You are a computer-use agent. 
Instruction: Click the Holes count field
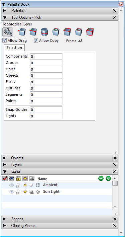click(x=46, y=69)
